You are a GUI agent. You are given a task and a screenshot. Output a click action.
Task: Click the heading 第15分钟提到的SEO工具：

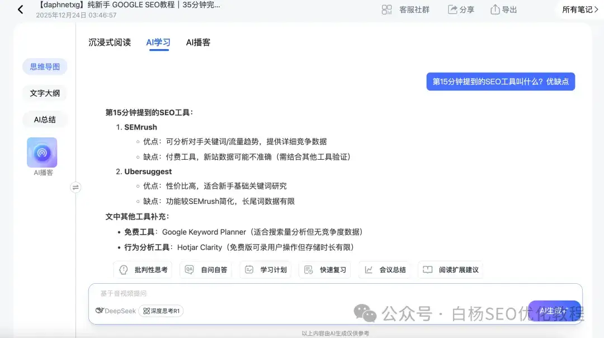pos(149,112)
